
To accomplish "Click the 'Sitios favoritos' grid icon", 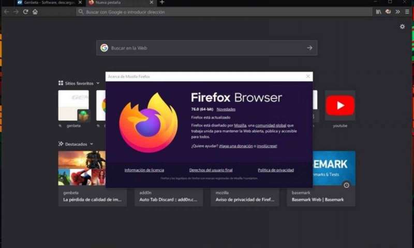I will pyautogui.click(x=61, y=83).
